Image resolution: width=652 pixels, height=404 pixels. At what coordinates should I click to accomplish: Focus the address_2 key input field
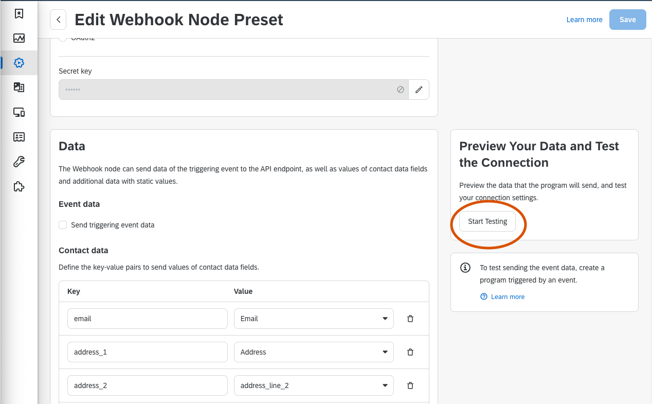(148, 385)
